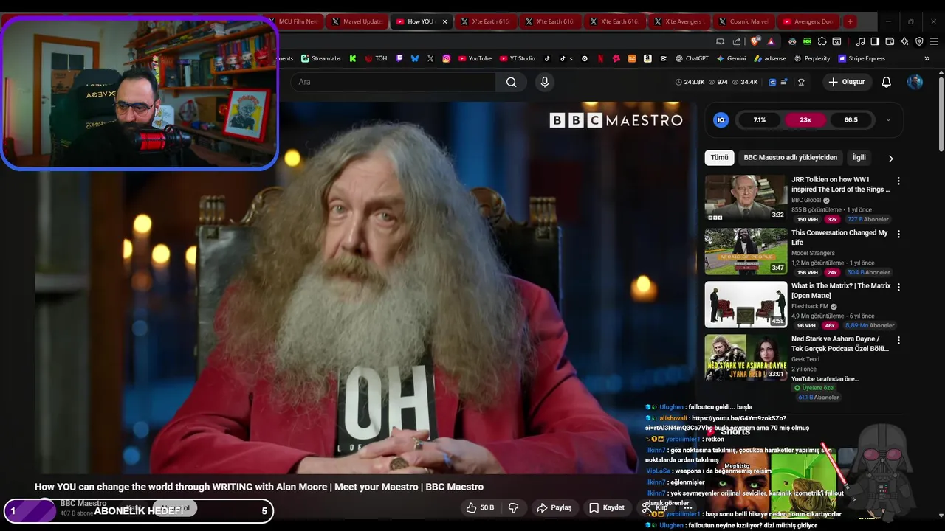Switch to X'te Avengers tab

tap(678, 21)
